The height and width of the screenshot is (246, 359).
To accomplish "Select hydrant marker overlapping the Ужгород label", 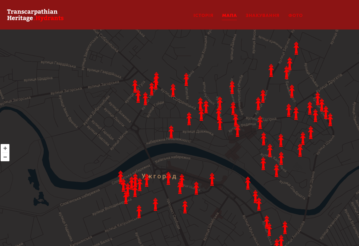I will 168,179.
